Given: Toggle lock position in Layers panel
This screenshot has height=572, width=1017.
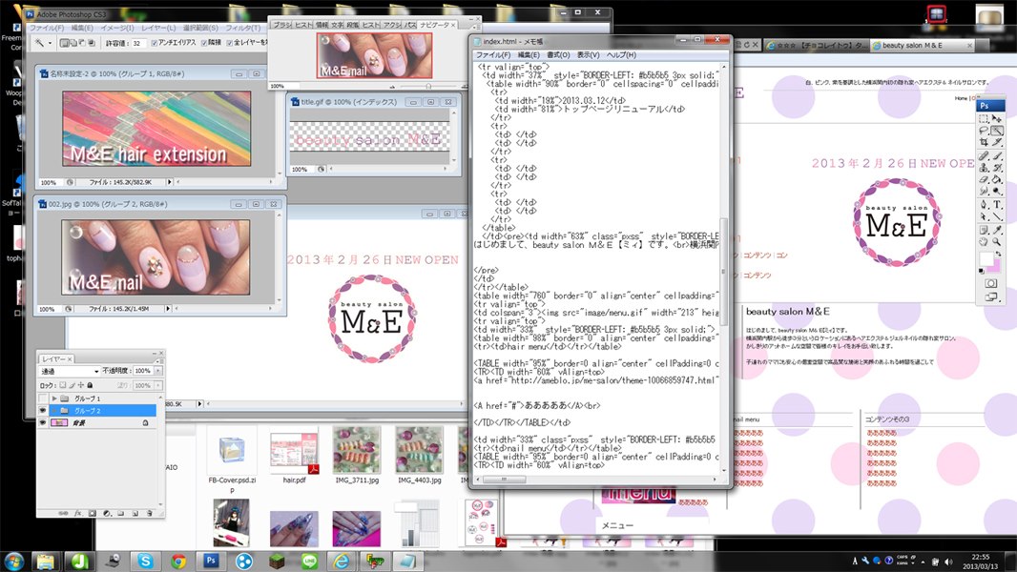Looking at the screenshot, I should point(80,385).
